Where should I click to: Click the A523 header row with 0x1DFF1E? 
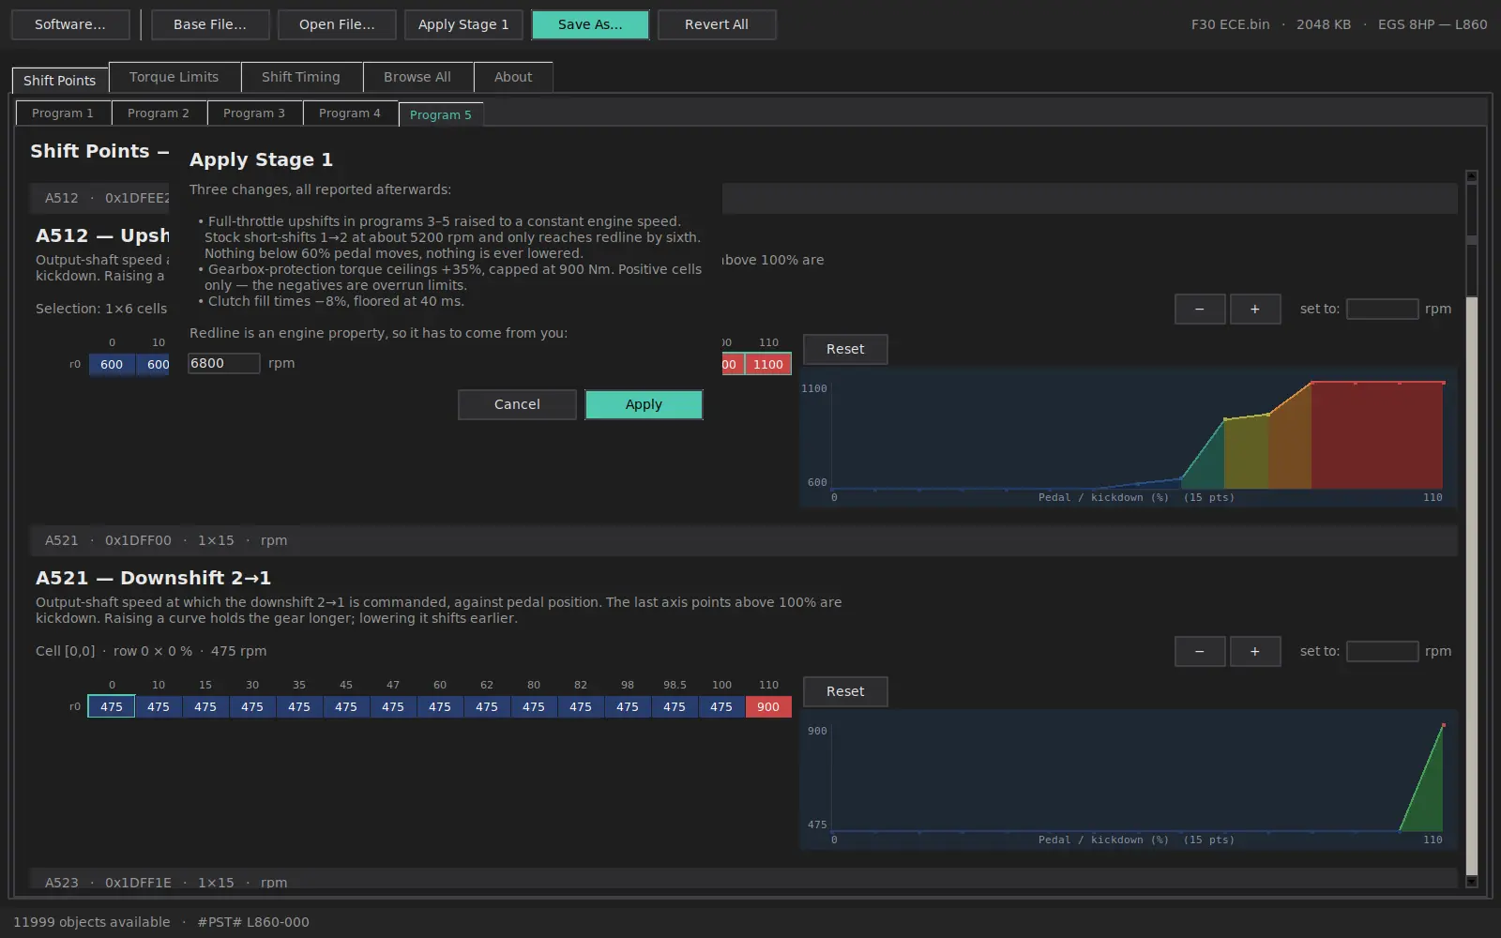[x=743, y=880]
